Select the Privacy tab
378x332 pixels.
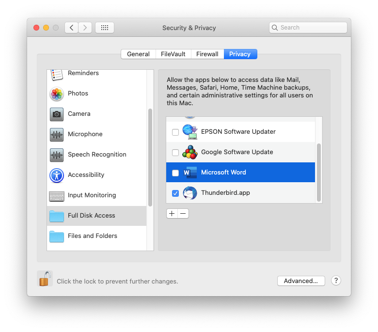[x=240, y=54]
